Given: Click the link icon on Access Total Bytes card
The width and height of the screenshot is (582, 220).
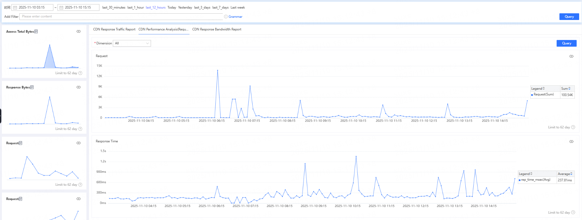Looking at the screenshot, I should (x=78, y=31).
